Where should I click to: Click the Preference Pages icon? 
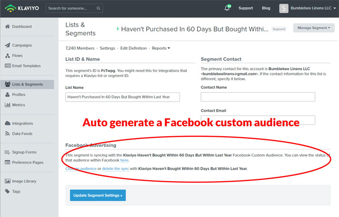8,162
